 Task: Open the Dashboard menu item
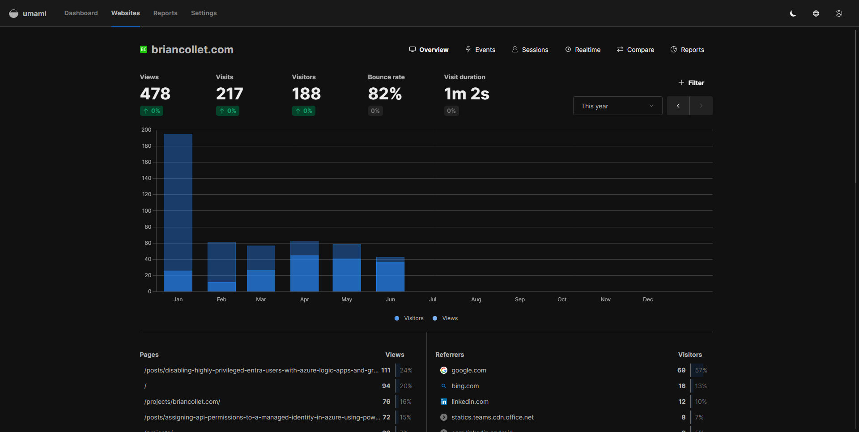pyautogui.click(x=81, y=13)
